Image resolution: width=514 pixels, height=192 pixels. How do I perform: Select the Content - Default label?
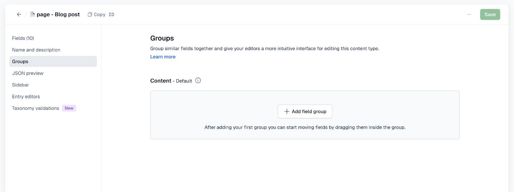[x=171, y=81]
